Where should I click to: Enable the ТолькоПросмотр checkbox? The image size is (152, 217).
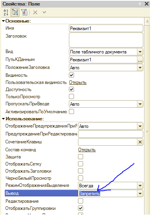[71, 97]
